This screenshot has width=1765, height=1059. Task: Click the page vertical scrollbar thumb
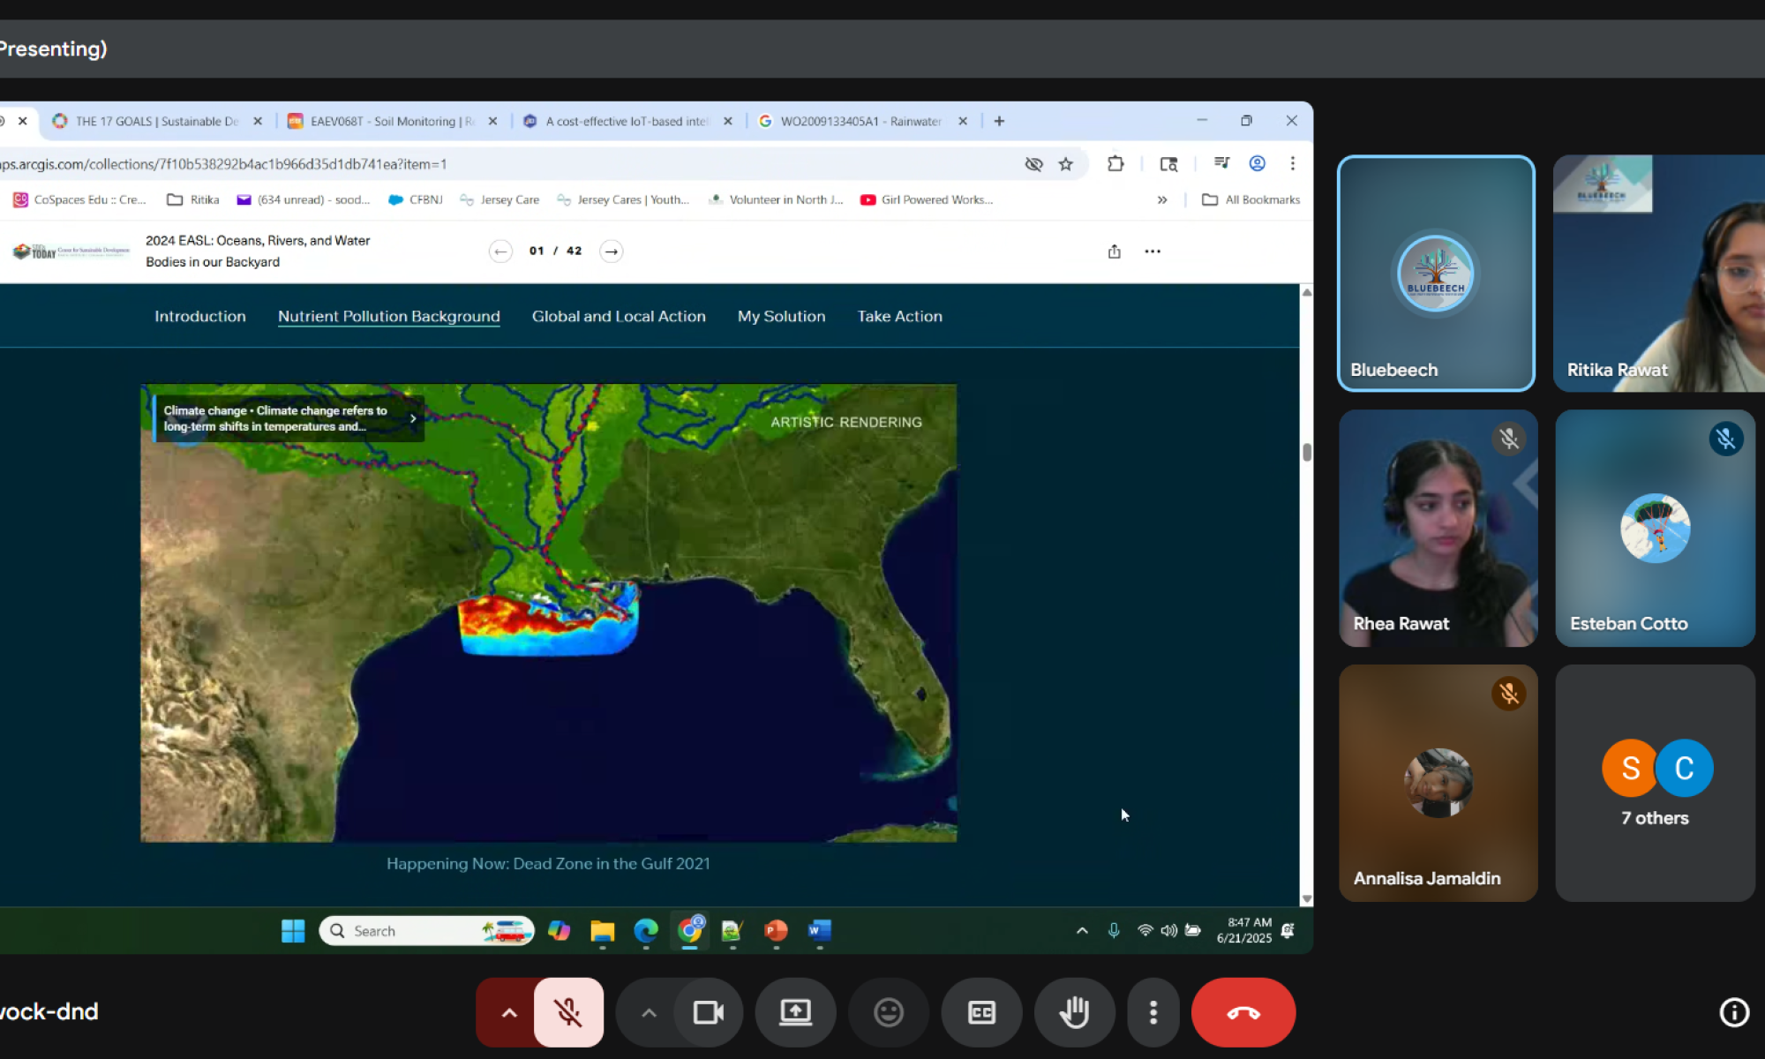click(x=1307, y=452)
